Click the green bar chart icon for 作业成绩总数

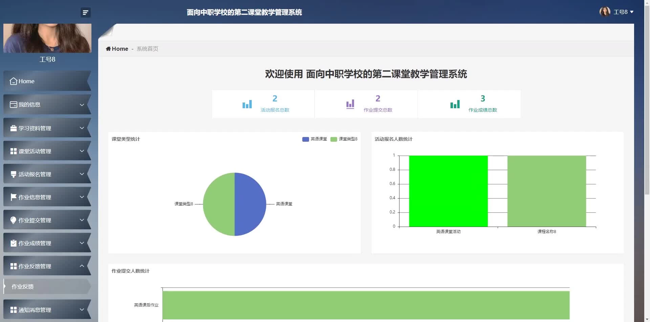(x=455, y=104)
